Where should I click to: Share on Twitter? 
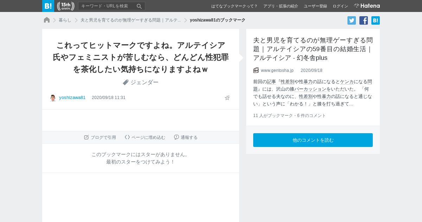click(352, 20)
